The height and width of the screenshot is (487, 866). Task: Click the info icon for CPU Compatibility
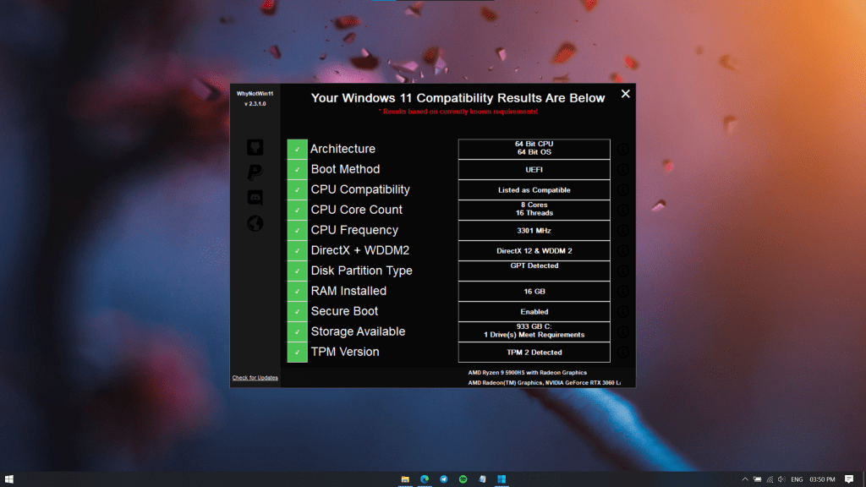(623, 190)
